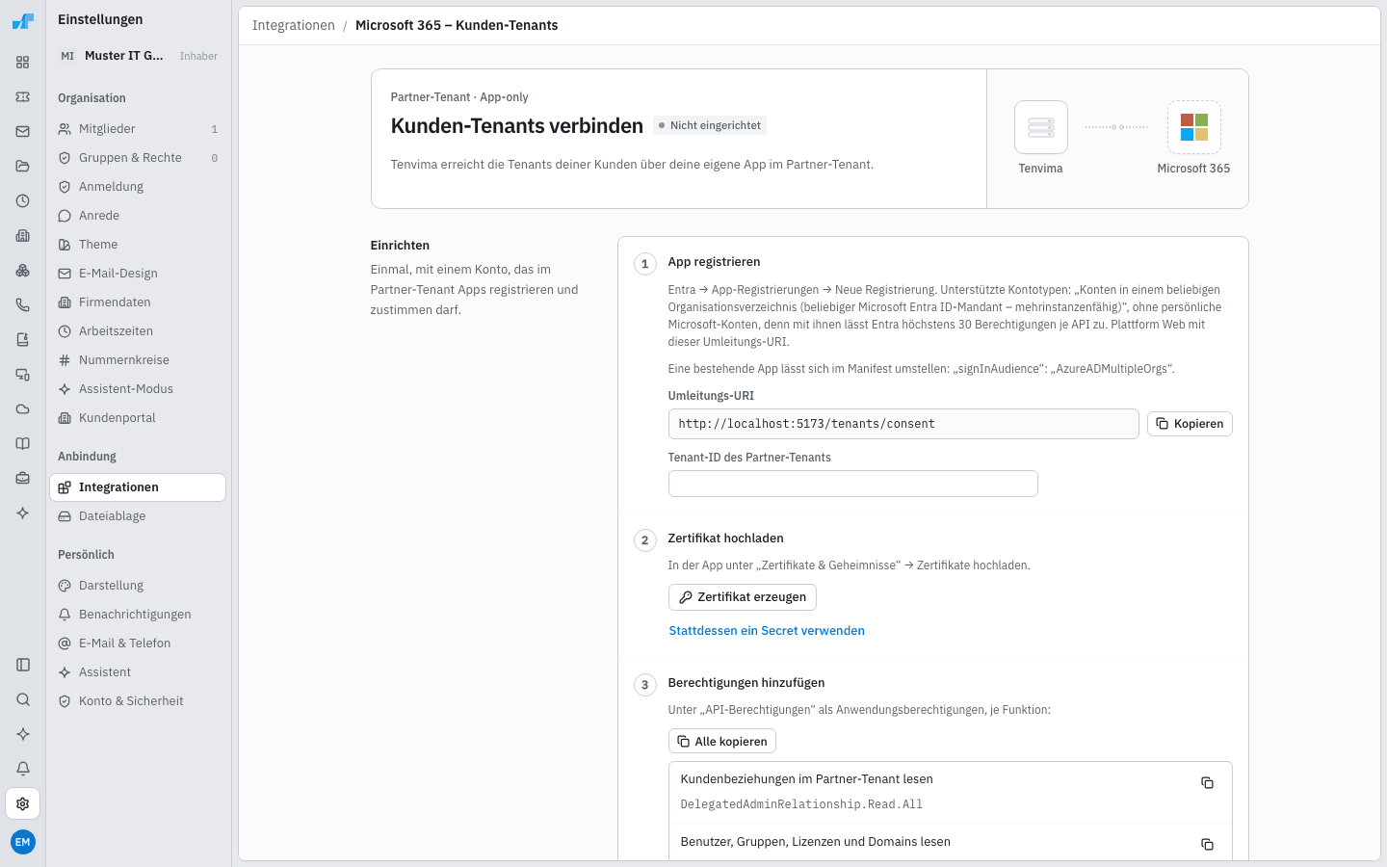The image size is (1387, 867).
Task: Toggle the sidebar panel icon in the rail
Action: [x=23, y=665]
